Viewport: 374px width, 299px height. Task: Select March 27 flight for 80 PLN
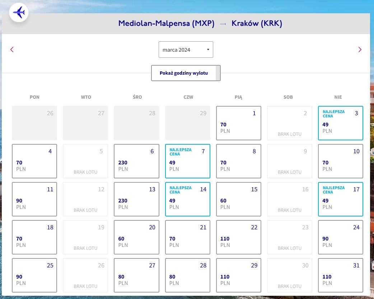point(136,275)
